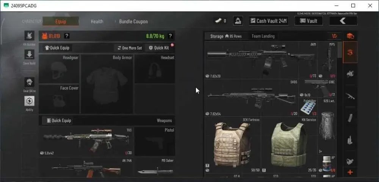Select the KN Service armor vest
This screenshot has height=182, width=379.
[289, 145]
